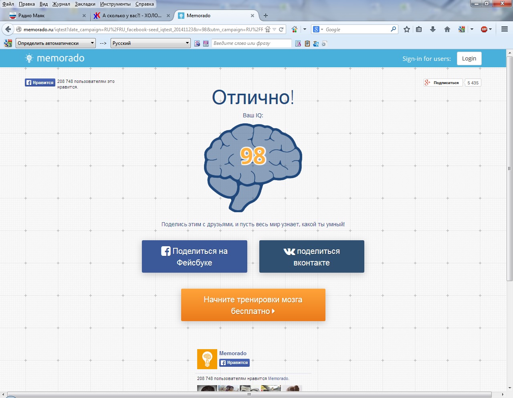Click the colorful house icon beside the address bar
The height and width of the screenshot is (398, 513).
(x=295, y=29)
